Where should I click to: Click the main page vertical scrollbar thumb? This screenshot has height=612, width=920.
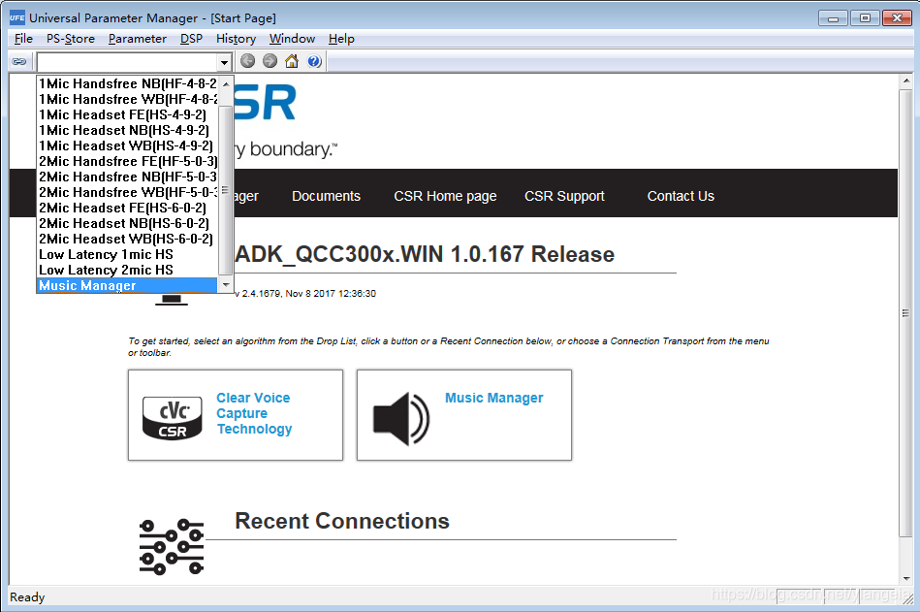905,312
